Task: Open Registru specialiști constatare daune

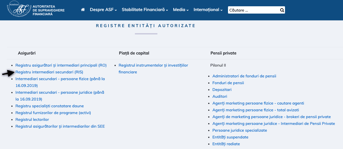Action: click(x=50, y=106)
